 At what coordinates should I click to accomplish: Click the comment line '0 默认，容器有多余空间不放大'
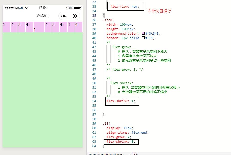pos(142,51)
